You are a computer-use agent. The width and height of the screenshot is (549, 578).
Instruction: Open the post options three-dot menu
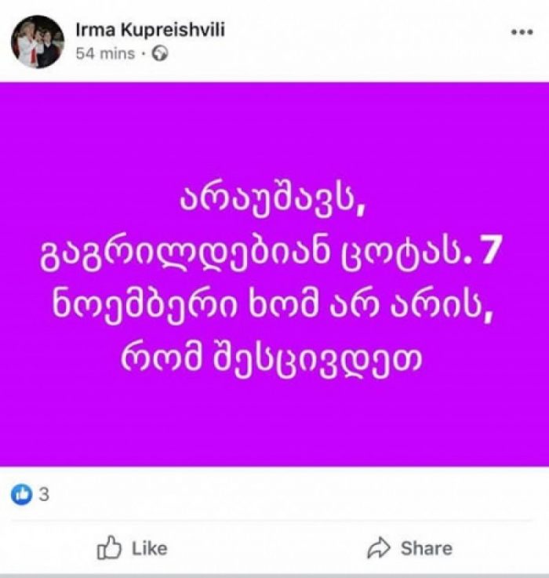522,32
